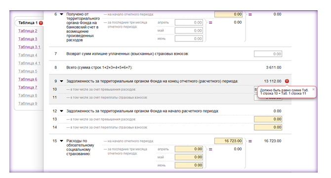Click row 6 май input field
Screen dimensions: 331x178
[x=189, y=31]
